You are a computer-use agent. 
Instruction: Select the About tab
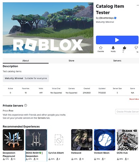click(x=26, y=61)
